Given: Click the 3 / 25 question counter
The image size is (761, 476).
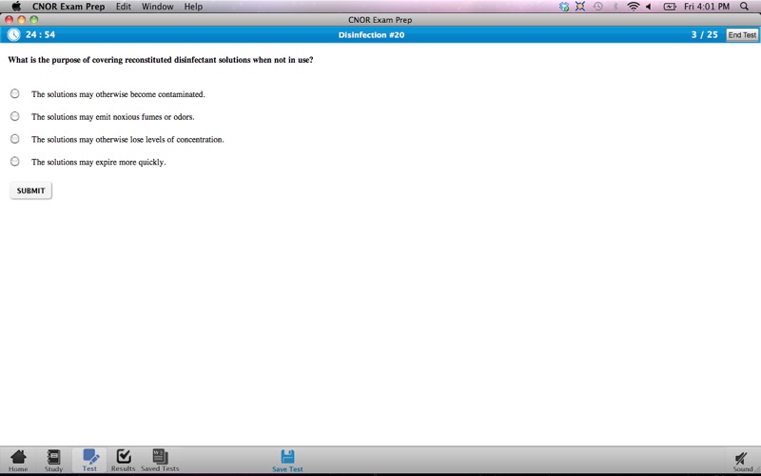Looking at the screenshot, I should coord(704,34).
